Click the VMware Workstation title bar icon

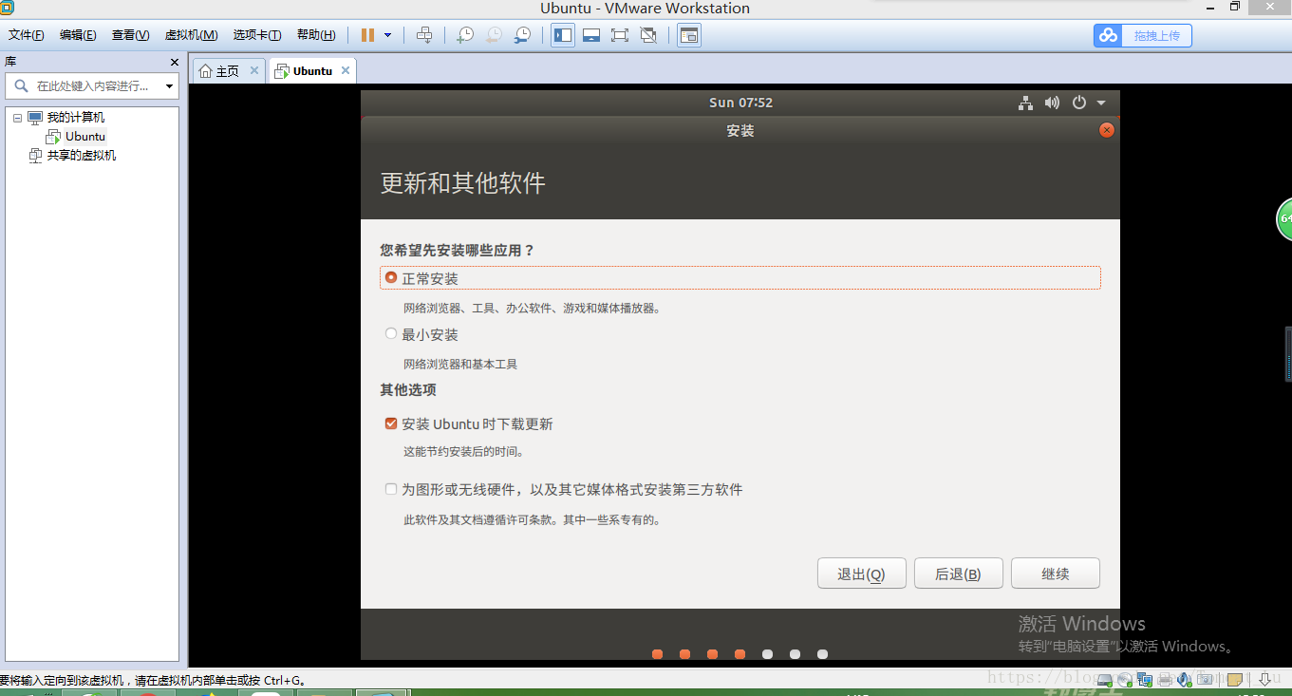(x=7, y=8)
